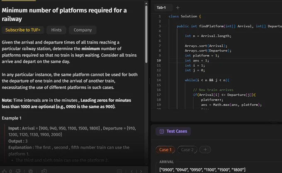Click the 'Note:' paragraph about leading zeros

click(x=66, y=103)
